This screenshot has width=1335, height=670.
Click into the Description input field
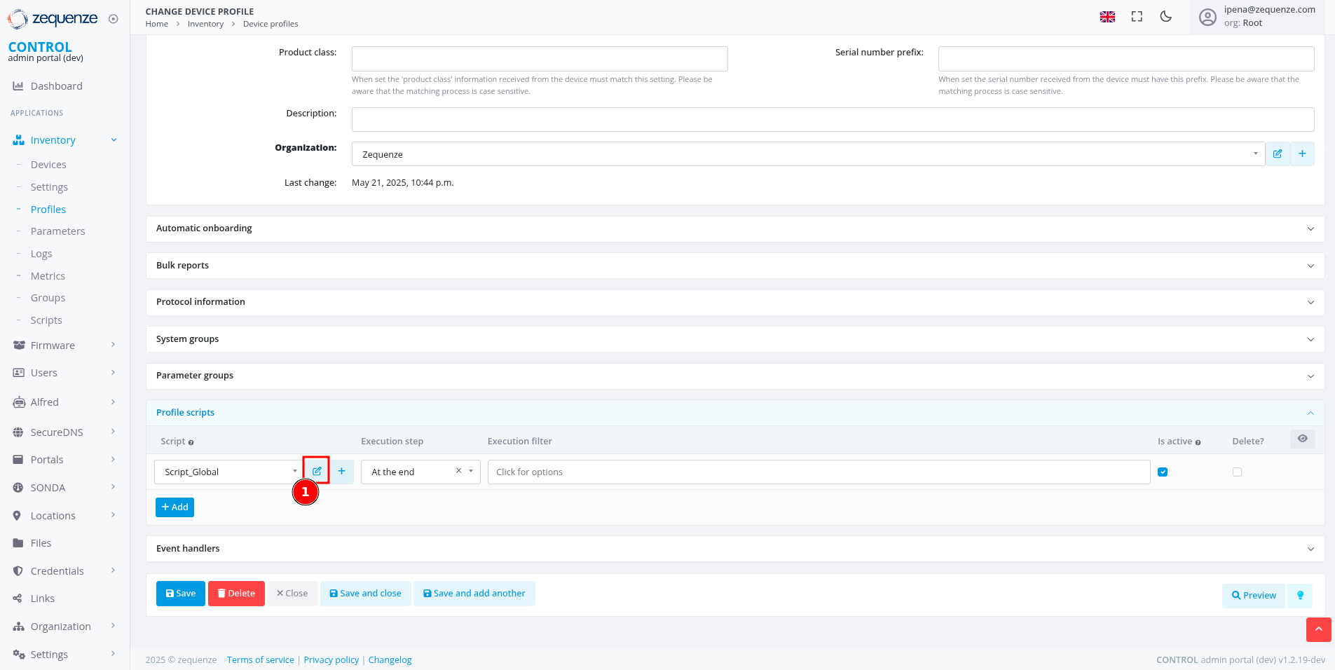click(x=832, y=119)
